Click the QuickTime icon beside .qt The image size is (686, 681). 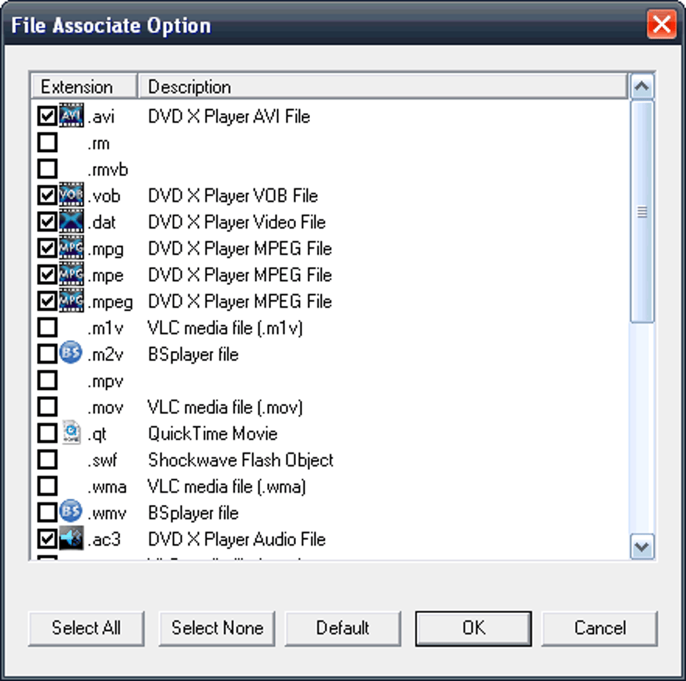tap(71, 433)
